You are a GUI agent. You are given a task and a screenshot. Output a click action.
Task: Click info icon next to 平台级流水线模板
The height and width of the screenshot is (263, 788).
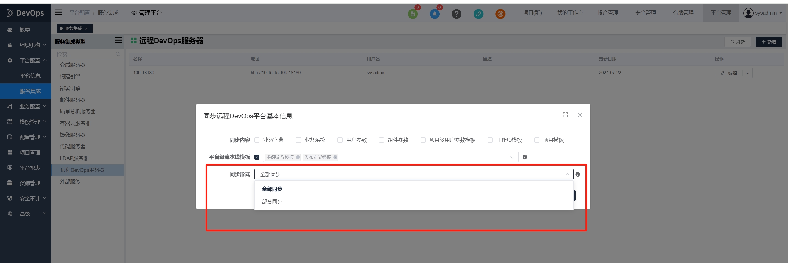pos(525,157)
